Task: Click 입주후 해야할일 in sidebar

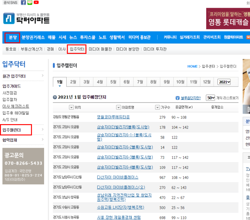Action: pos(16,113)
